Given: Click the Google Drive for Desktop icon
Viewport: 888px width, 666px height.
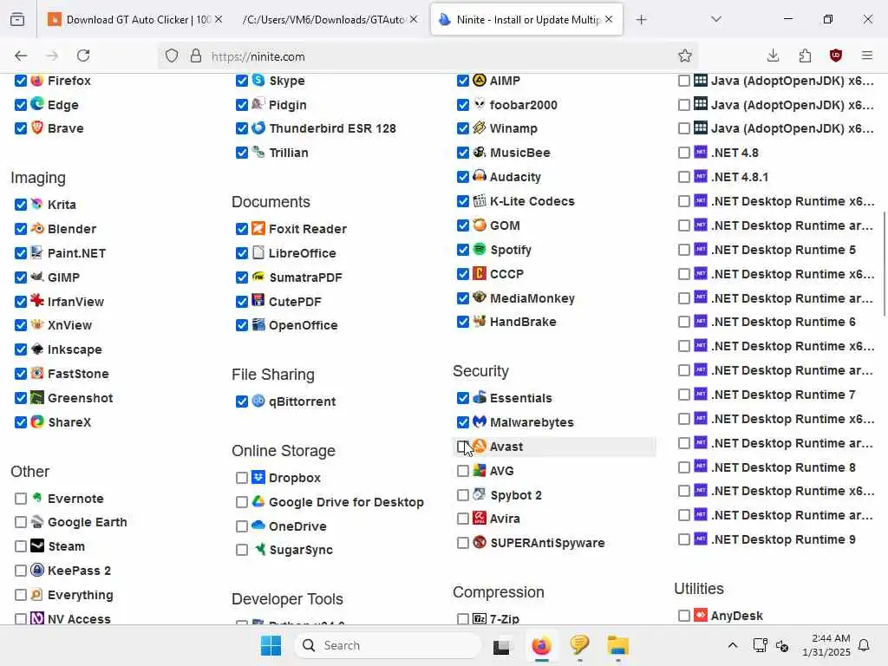Looking at the screenshot, I should (258, 502).
